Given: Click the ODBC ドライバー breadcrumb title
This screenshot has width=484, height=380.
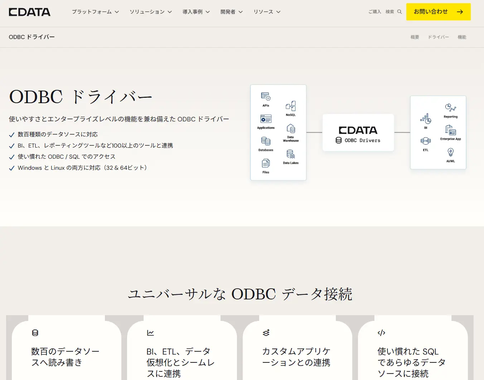Looking at the screenshot, I should click(x=32, y=37).
